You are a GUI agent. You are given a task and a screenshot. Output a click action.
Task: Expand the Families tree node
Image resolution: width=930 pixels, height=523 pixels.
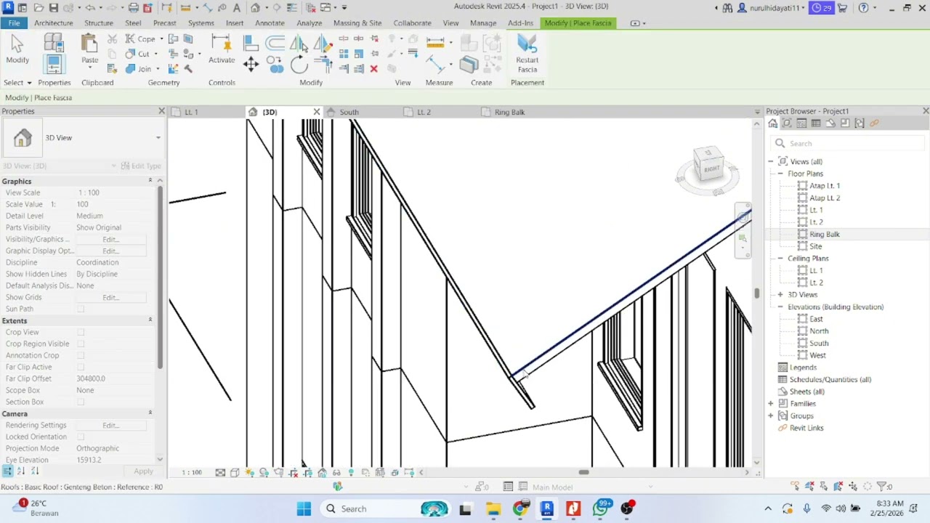pos(771,404)
